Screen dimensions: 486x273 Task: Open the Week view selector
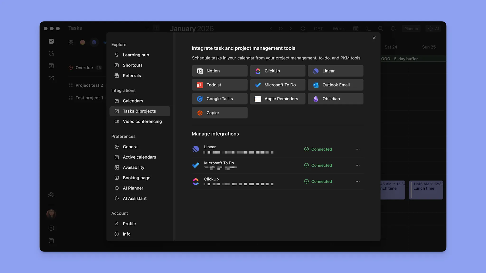tap(338, 29)
